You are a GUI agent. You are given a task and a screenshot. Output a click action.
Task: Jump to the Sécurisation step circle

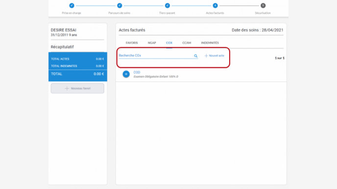point(263,5)
